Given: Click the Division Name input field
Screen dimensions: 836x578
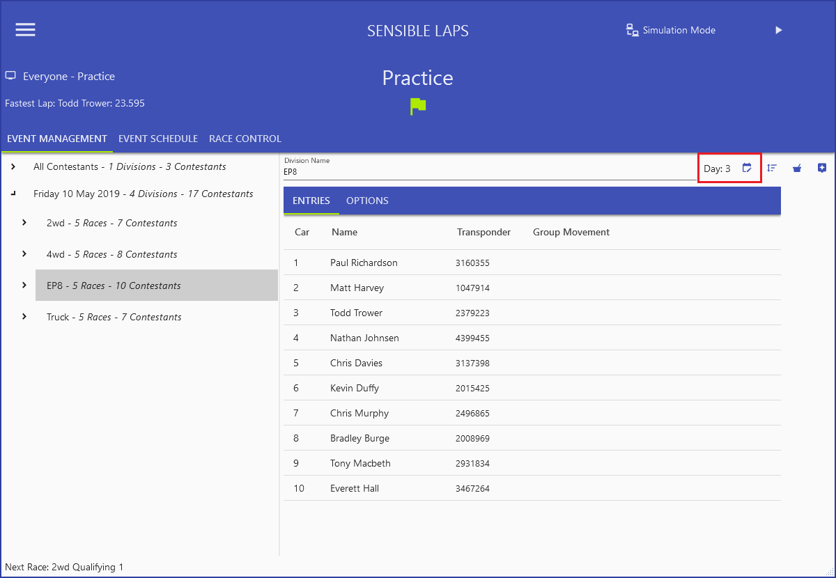Looking at the screenshot, I should [x=488, y=171].
